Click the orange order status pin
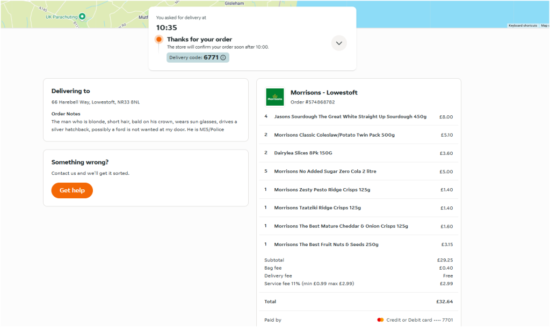This screenshot has height=327, width=550. (x=159, y=39)
